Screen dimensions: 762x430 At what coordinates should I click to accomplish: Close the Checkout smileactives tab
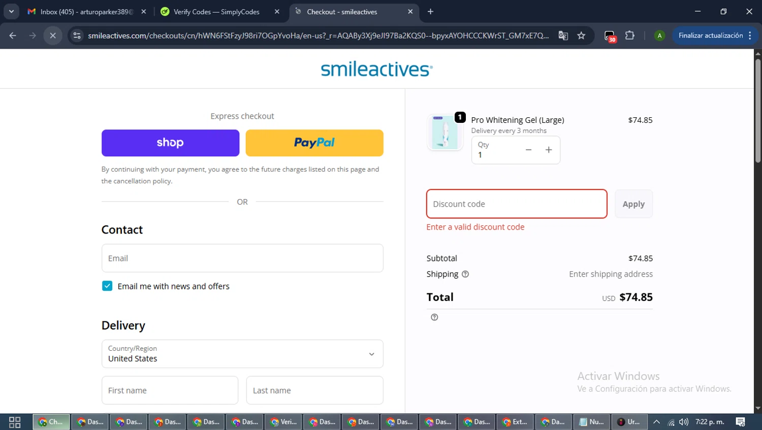click(x=410, y=12)
